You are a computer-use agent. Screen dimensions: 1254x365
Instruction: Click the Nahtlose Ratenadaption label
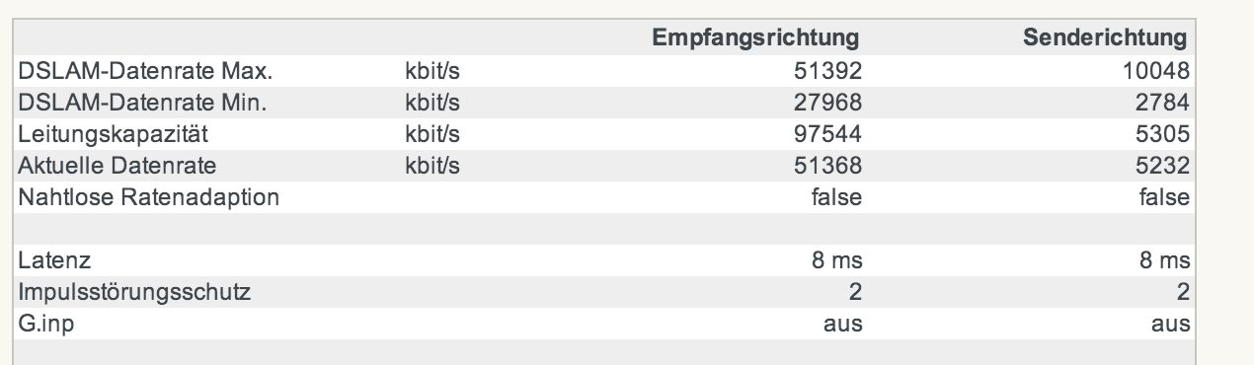pos(148,196)
